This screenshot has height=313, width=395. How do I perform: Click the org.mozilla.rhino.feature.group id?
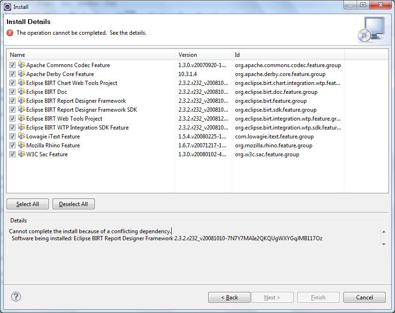click(x=273, y=145)
